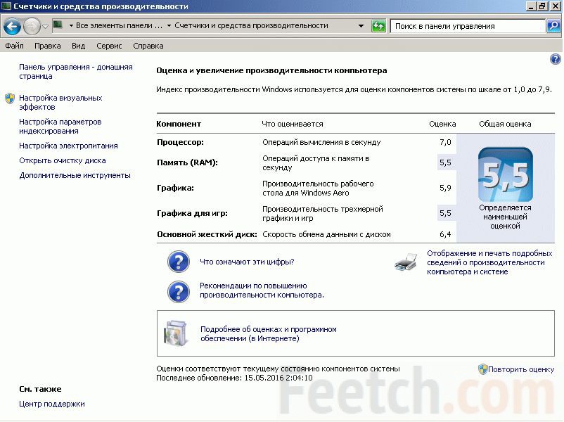Viewport: 564px width, 422px height.
Task: Click the magnifier search button
Action: click(x=553, y=26)
